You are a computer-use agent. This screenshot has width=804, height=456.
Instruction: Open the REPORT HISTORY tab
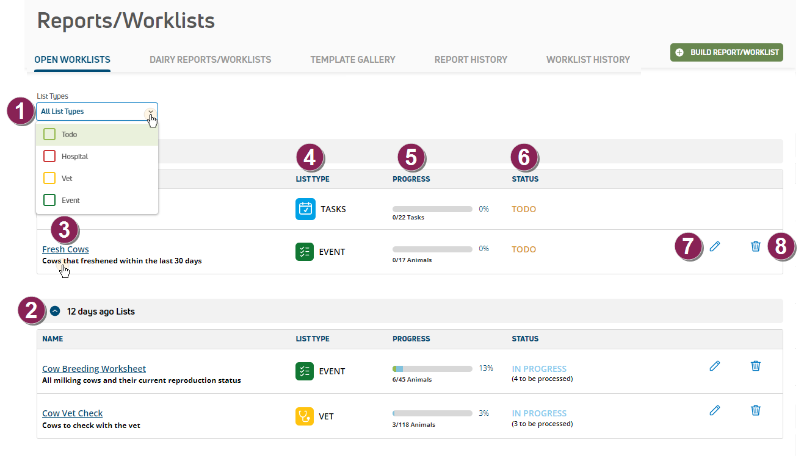(x=471, y=59)
